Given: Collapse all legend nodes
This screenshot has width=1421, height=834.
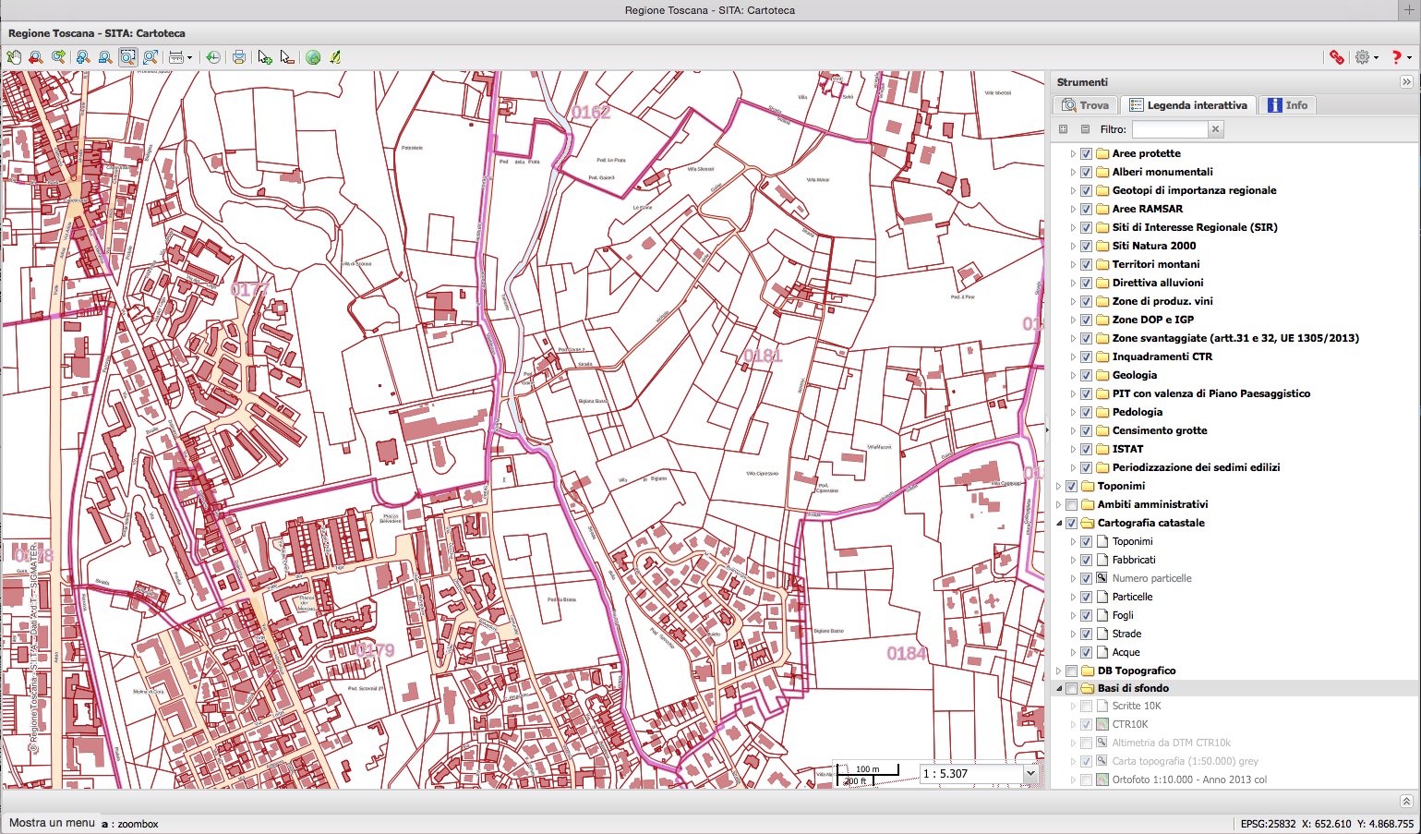Looking at the screenshot, I should tap(1085, 129).
